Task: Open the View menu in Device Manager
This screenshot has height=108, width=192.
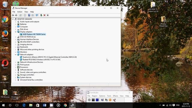Action: [x=26, y=12]
